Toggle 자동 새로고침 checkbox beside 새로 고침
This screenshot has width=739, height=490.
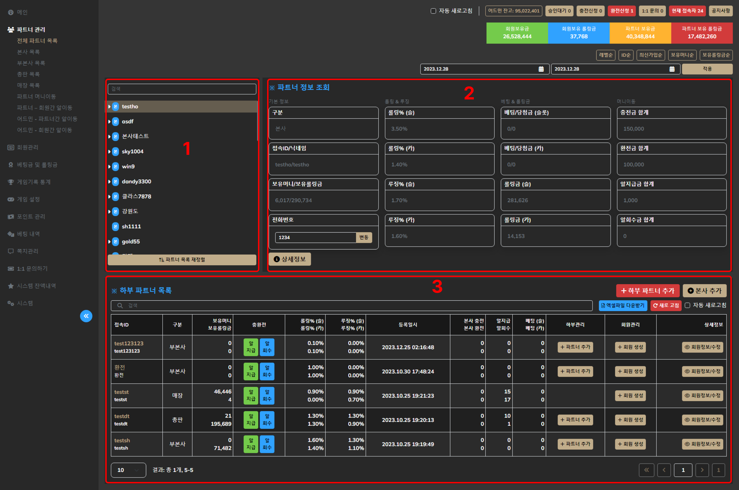click(687, 305)
